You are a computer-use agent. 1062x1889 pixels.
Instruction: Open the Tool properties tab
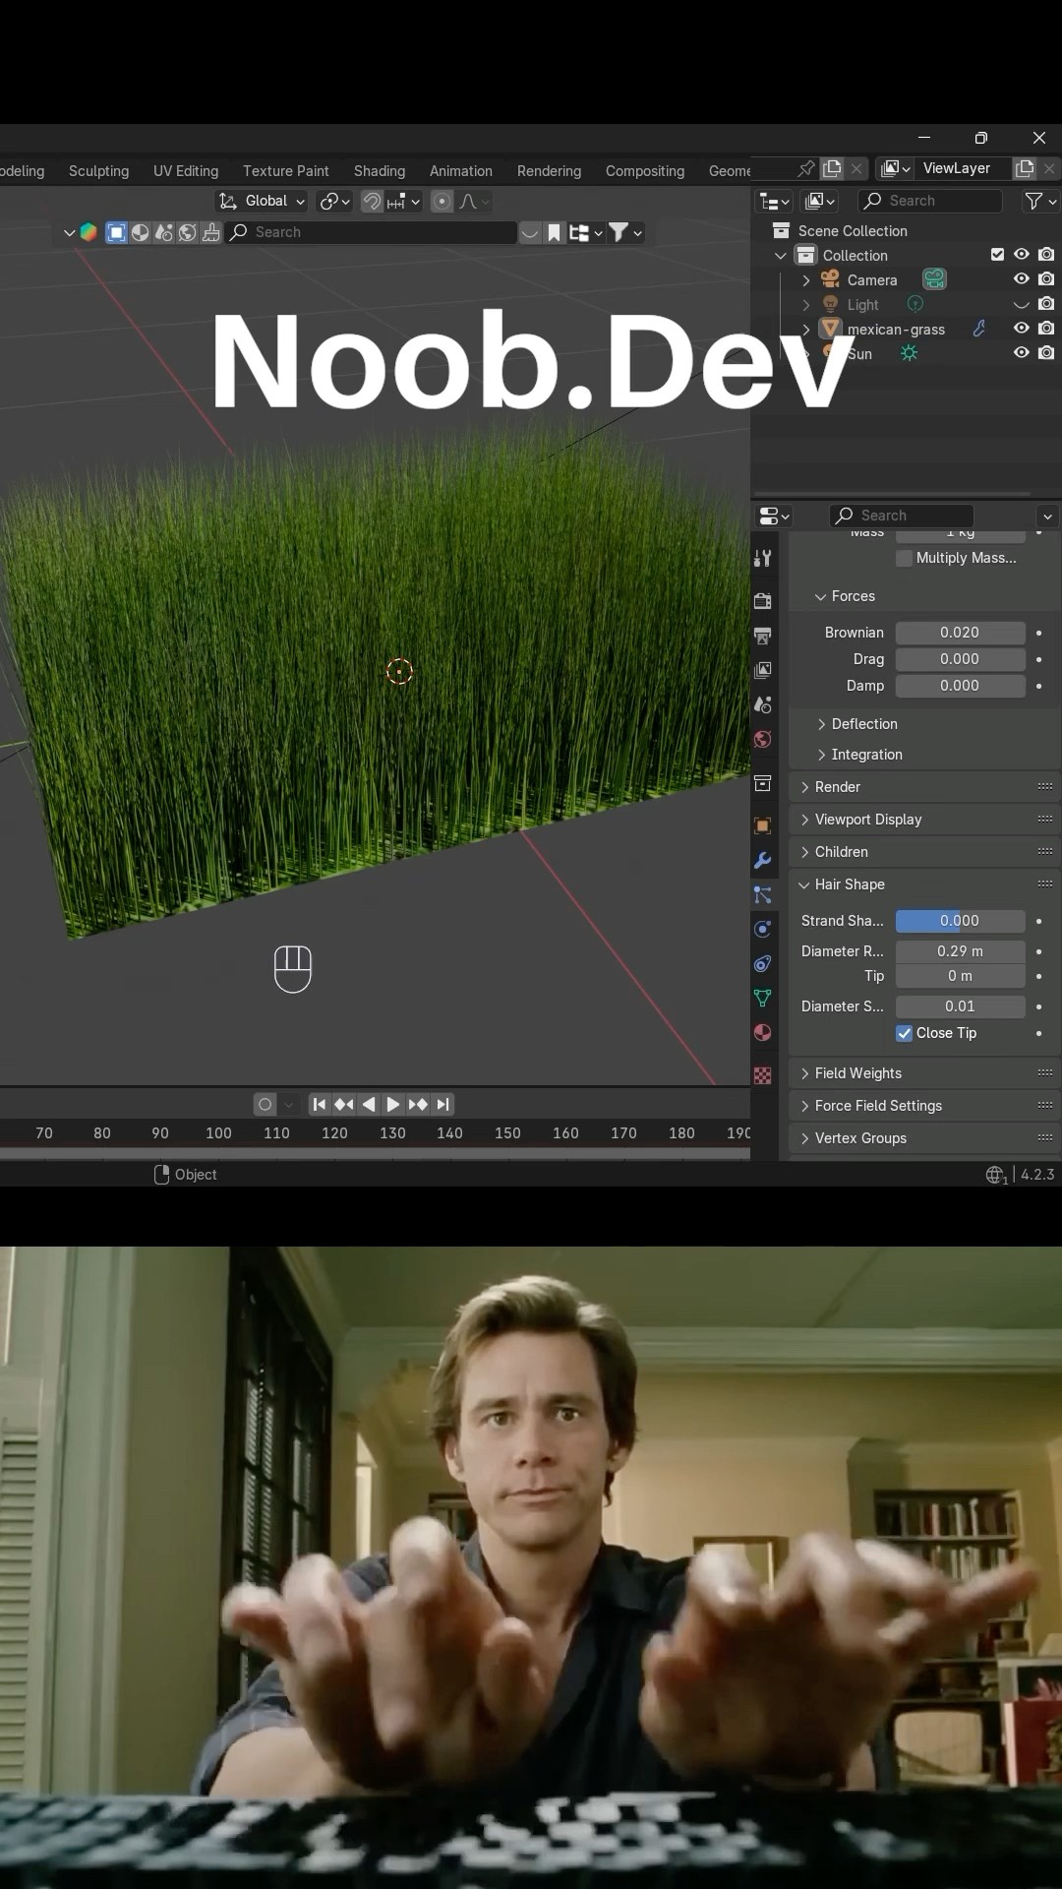click(x=762, y=559)
